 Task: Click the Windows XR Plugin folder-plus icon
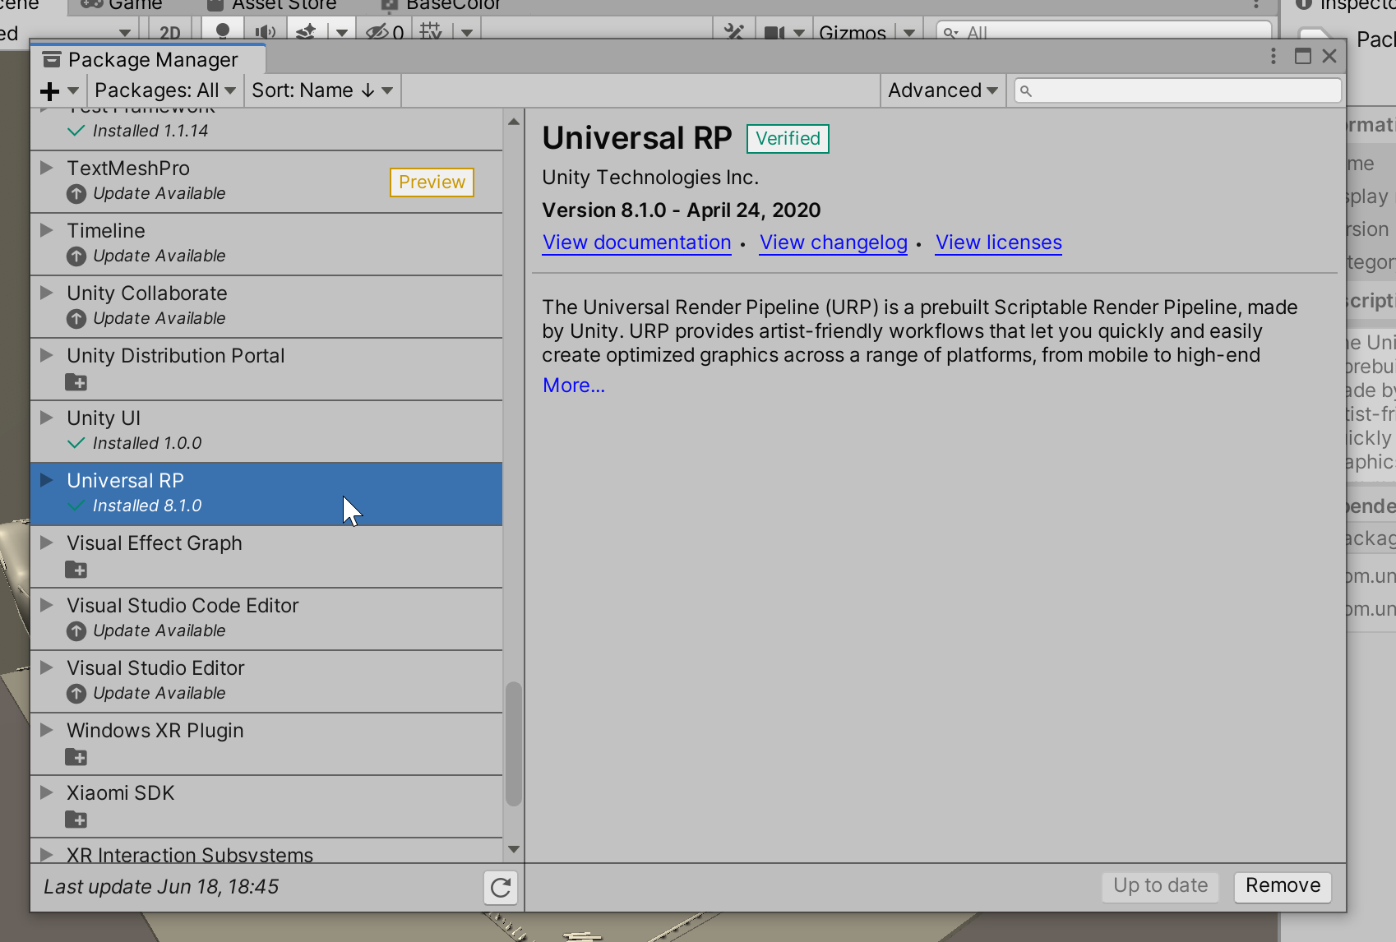click(x=76, y=757)
